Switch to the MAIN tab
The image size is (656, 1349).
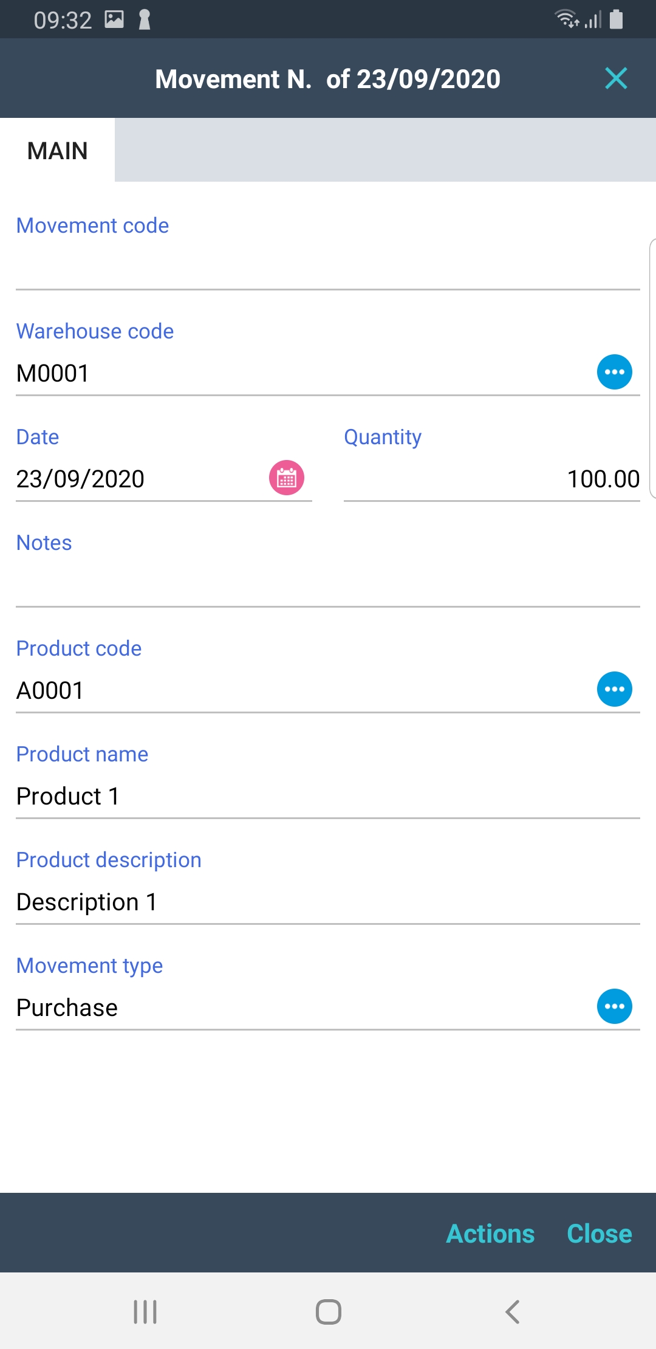point(58,151)
